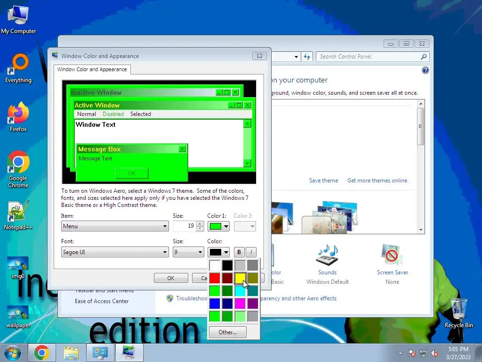Viewport: 482px width, 362px height.
Task: Open Control Panel help question mark
Action: pos(425,71)
